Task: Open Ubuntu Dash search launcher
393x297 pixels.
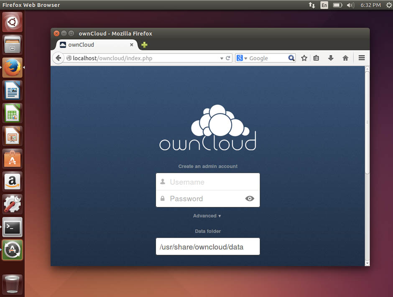Action: (x=12, y=22)
